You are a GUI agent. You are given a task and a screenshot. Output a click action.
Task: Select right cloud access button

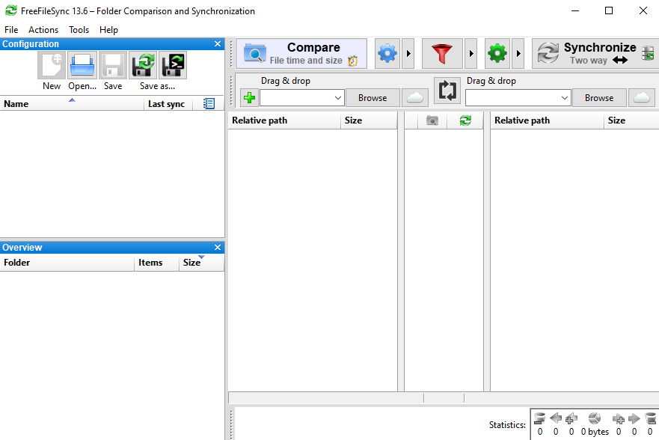(x=641, y=97)
